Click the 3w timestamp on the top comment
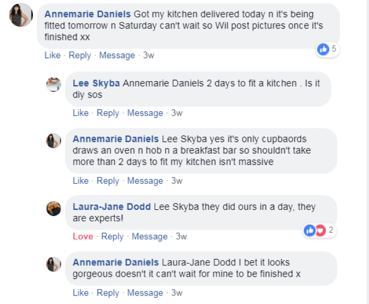This screenshot has width=369, height=304. 149,55
